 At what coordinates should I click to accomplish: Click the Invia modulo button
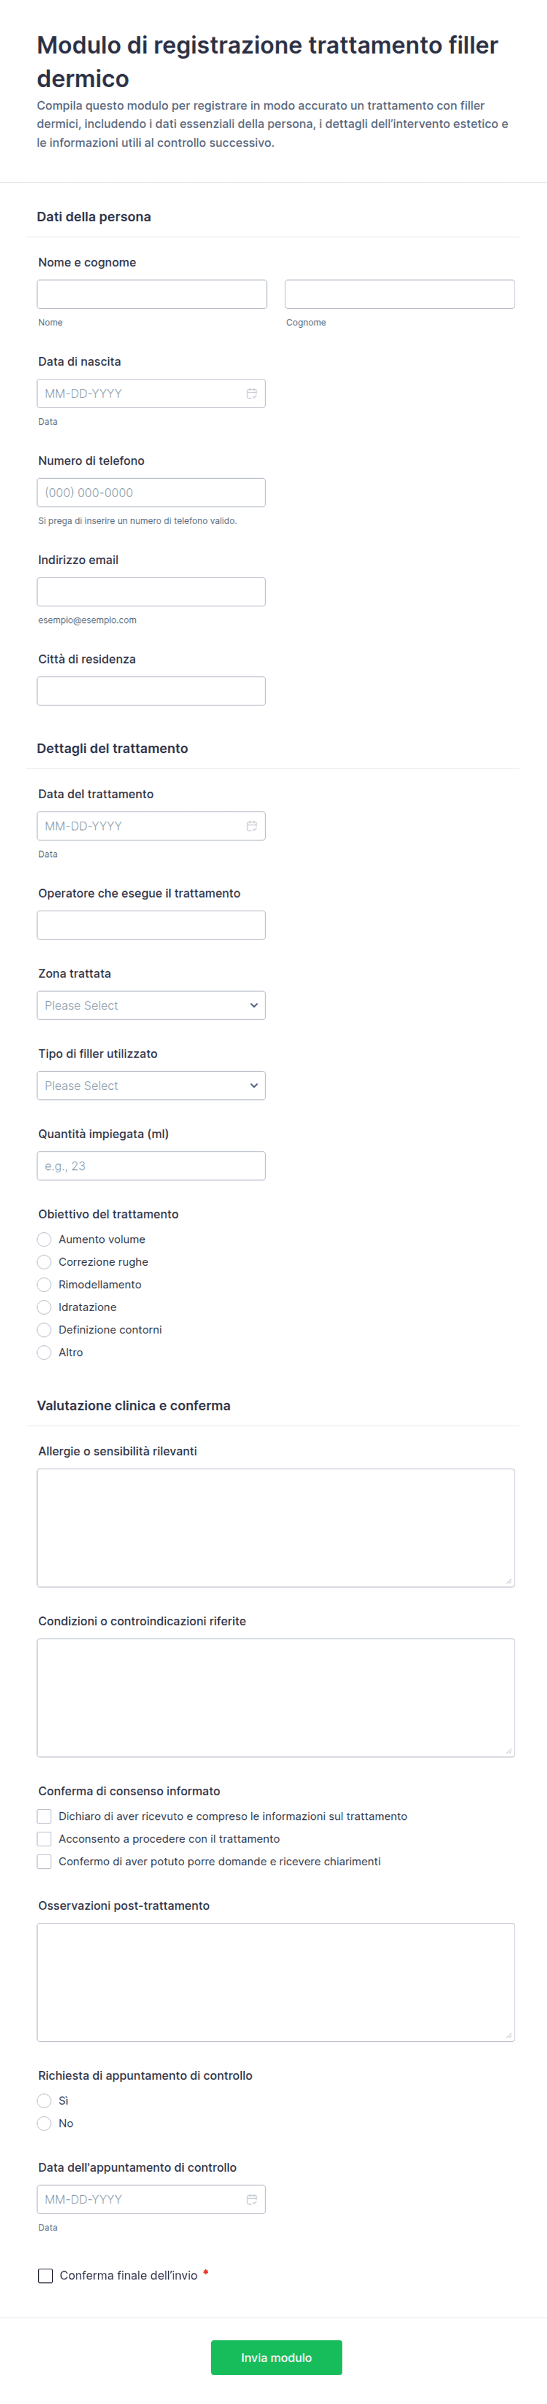276,2358
